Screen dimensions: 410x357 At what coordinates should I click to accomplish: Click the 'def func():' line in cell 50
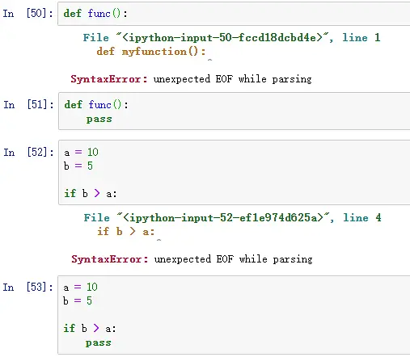point(95,13)
